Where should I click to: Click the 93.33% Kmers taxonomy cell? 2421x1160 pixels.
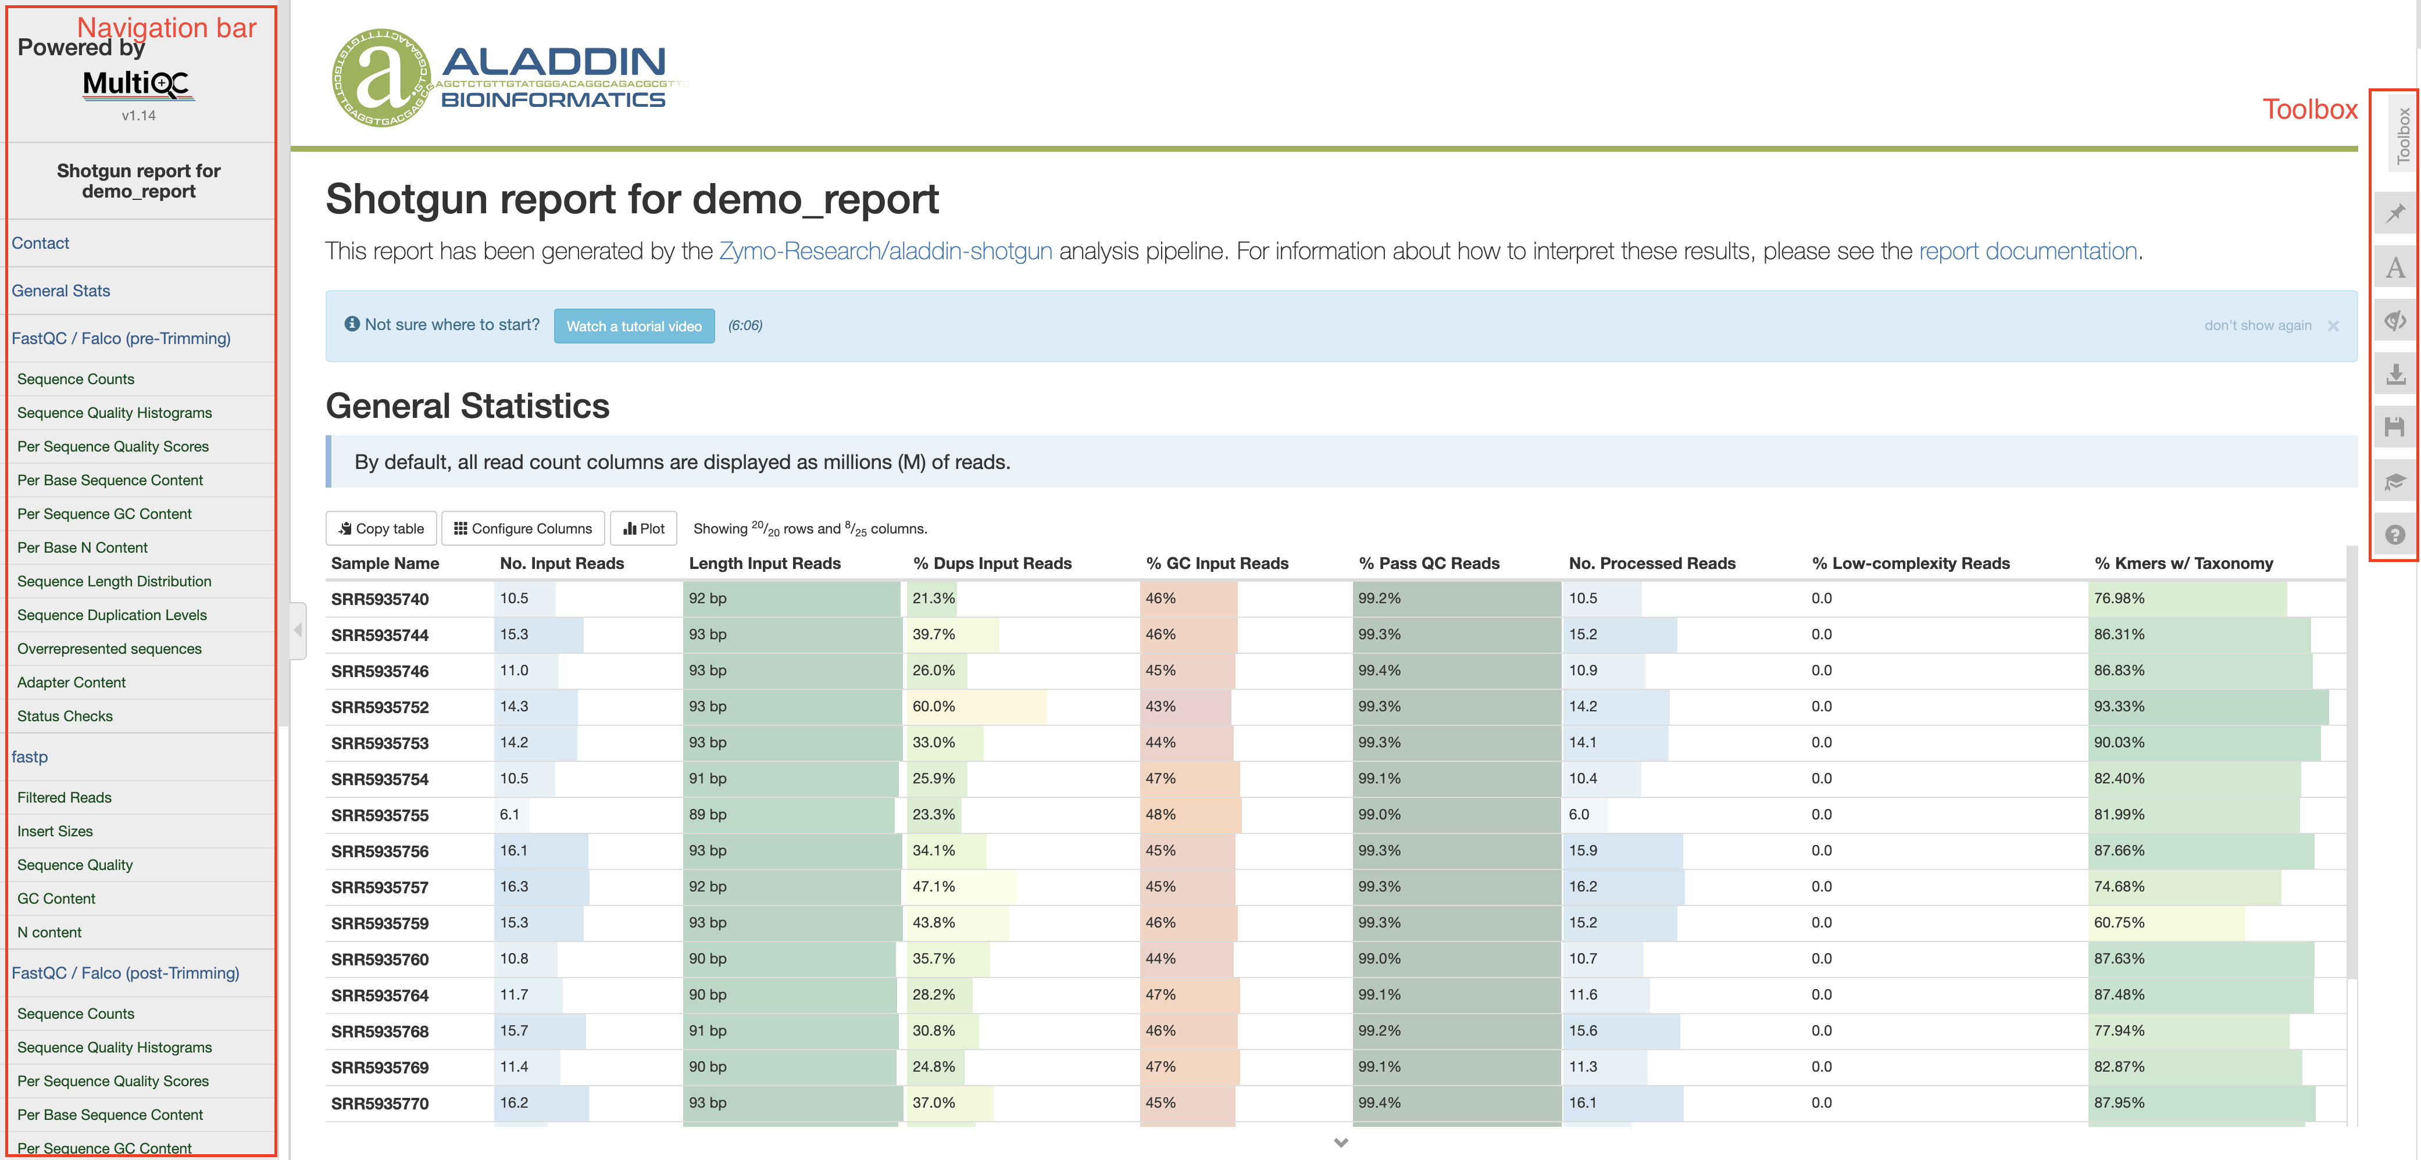[2217, 706]
